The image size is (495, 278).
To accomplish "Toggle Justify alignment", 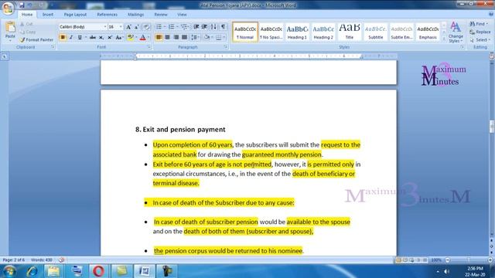I will [x=184, y=37].
